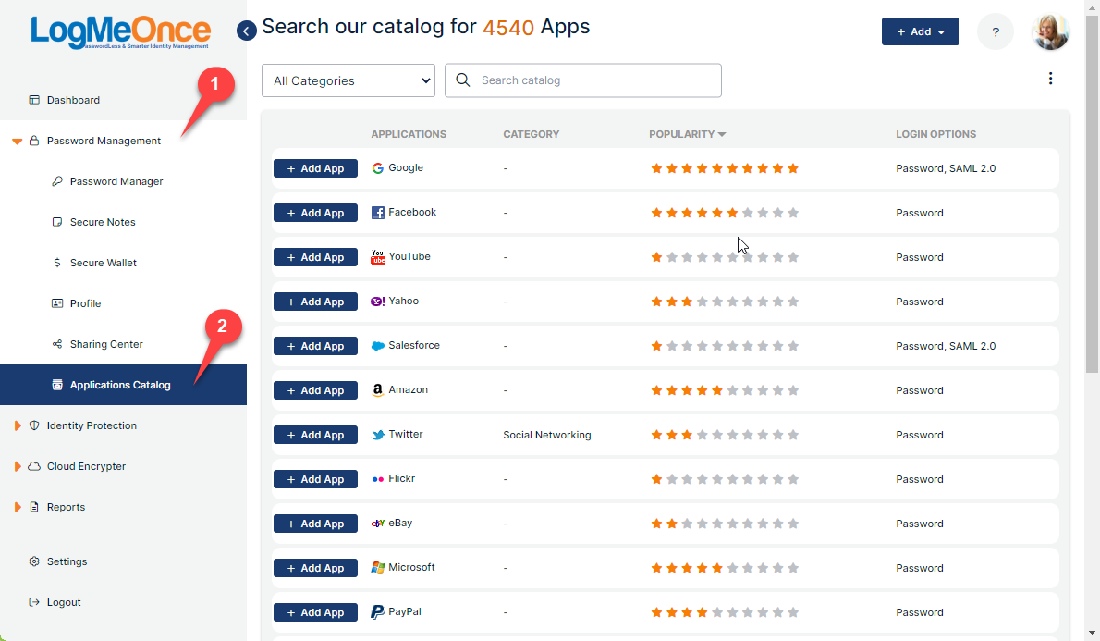The width and height of the screenshot is (1100, 641).
Task: Click Facebook's popularity star rating
Action: click(x=725, y=213)
